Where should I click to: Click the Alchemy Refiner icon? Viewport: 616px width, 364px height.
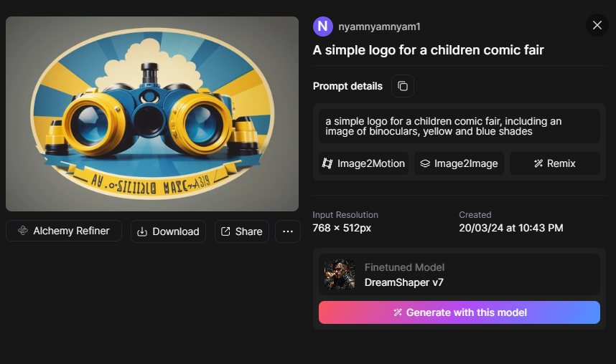click(x=23, y=231)
